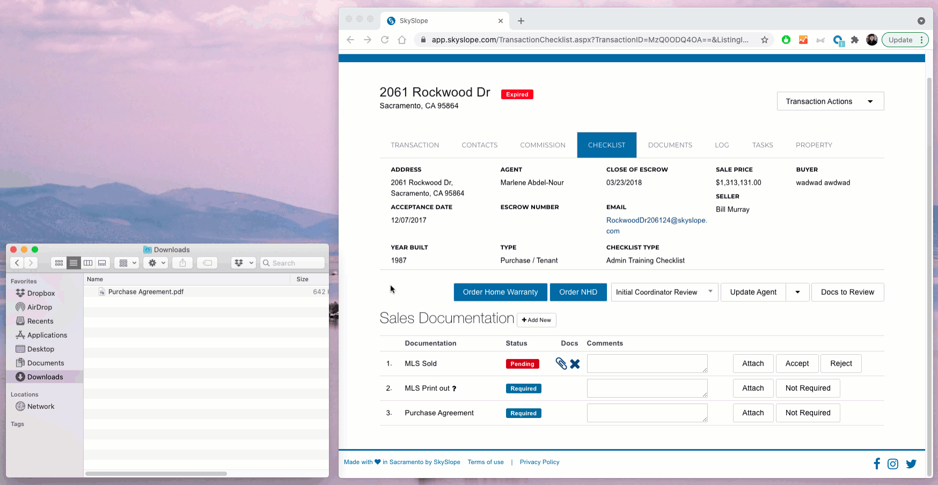Image resolution: width=938 pixels, height=485 pixels.
Task: Switch Finder to column view
Action: coord(88,263)
